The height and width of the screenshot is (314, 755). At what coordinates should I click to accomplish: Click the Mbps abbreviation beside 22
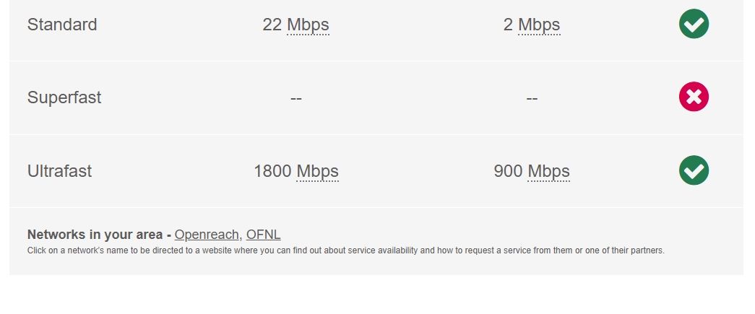308,25
